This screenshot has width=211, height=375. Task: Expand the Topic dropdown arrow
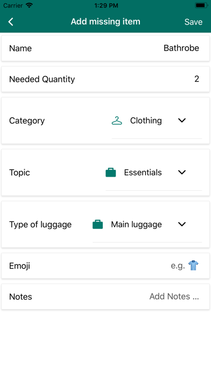(x=182, y=172)
